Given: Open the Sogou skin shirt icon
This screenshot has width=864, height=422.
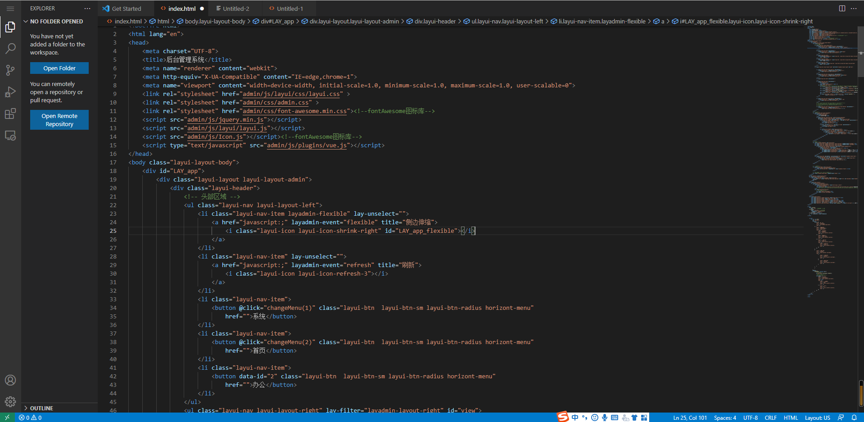Looking at the screenshot, I should [634, 417].
